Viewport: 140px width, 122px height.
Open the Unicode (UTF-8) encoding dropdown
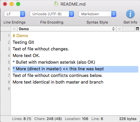(52, 14)
